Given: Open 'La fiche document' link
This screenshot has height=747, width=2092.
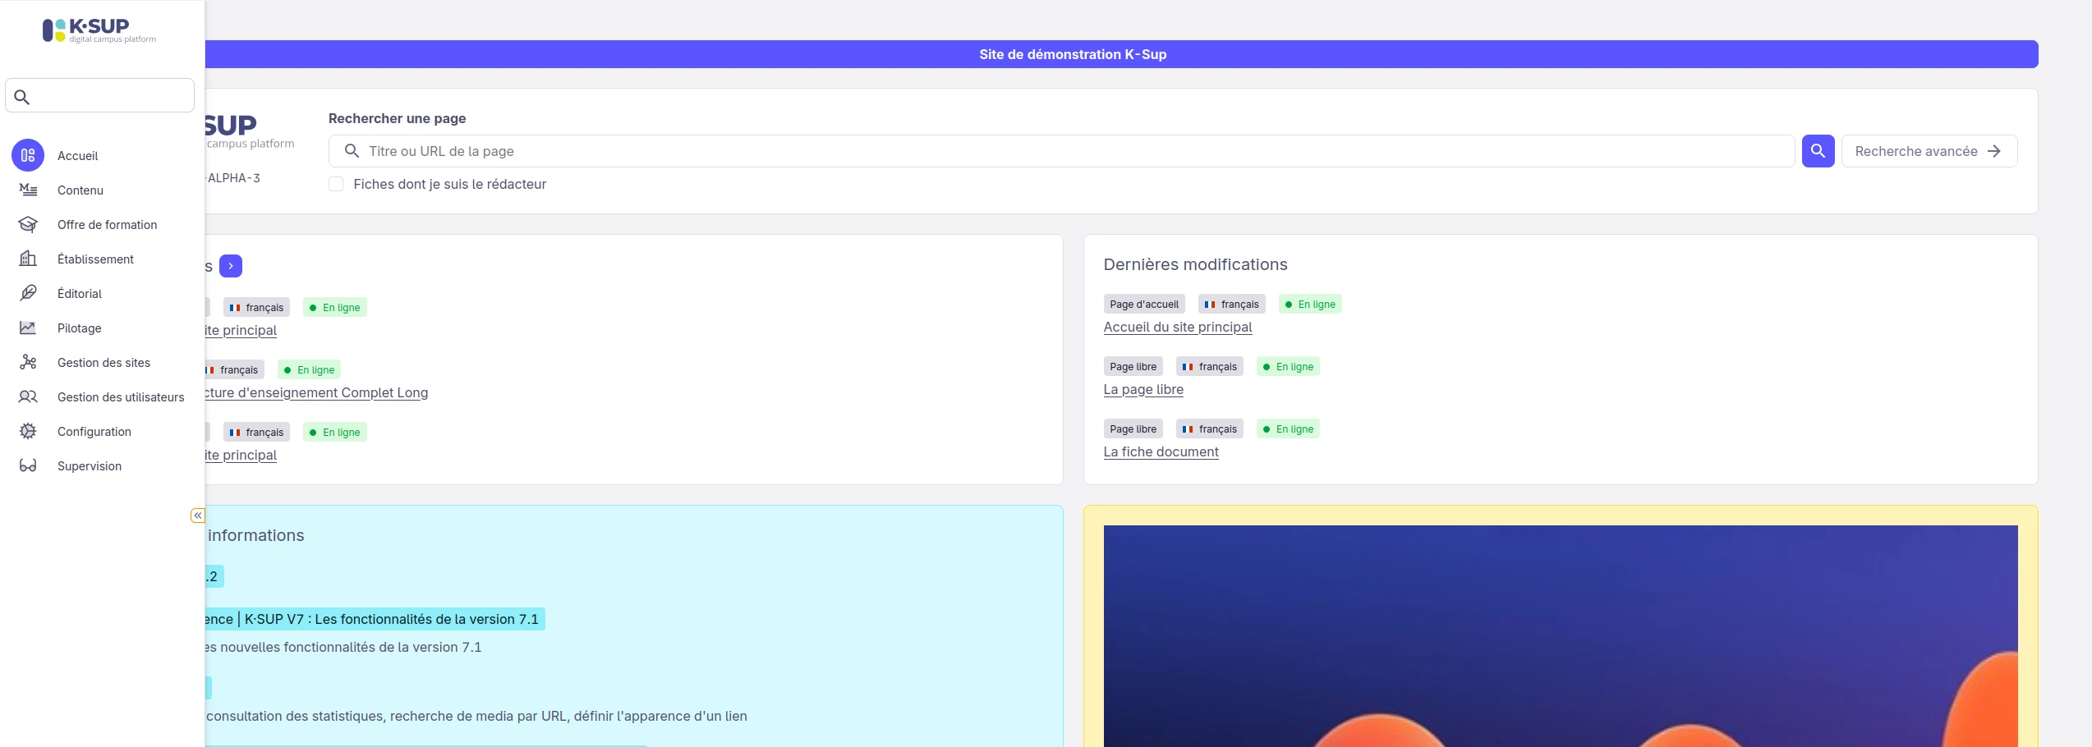Looking at the screenshot, I should pos(1161,451).
